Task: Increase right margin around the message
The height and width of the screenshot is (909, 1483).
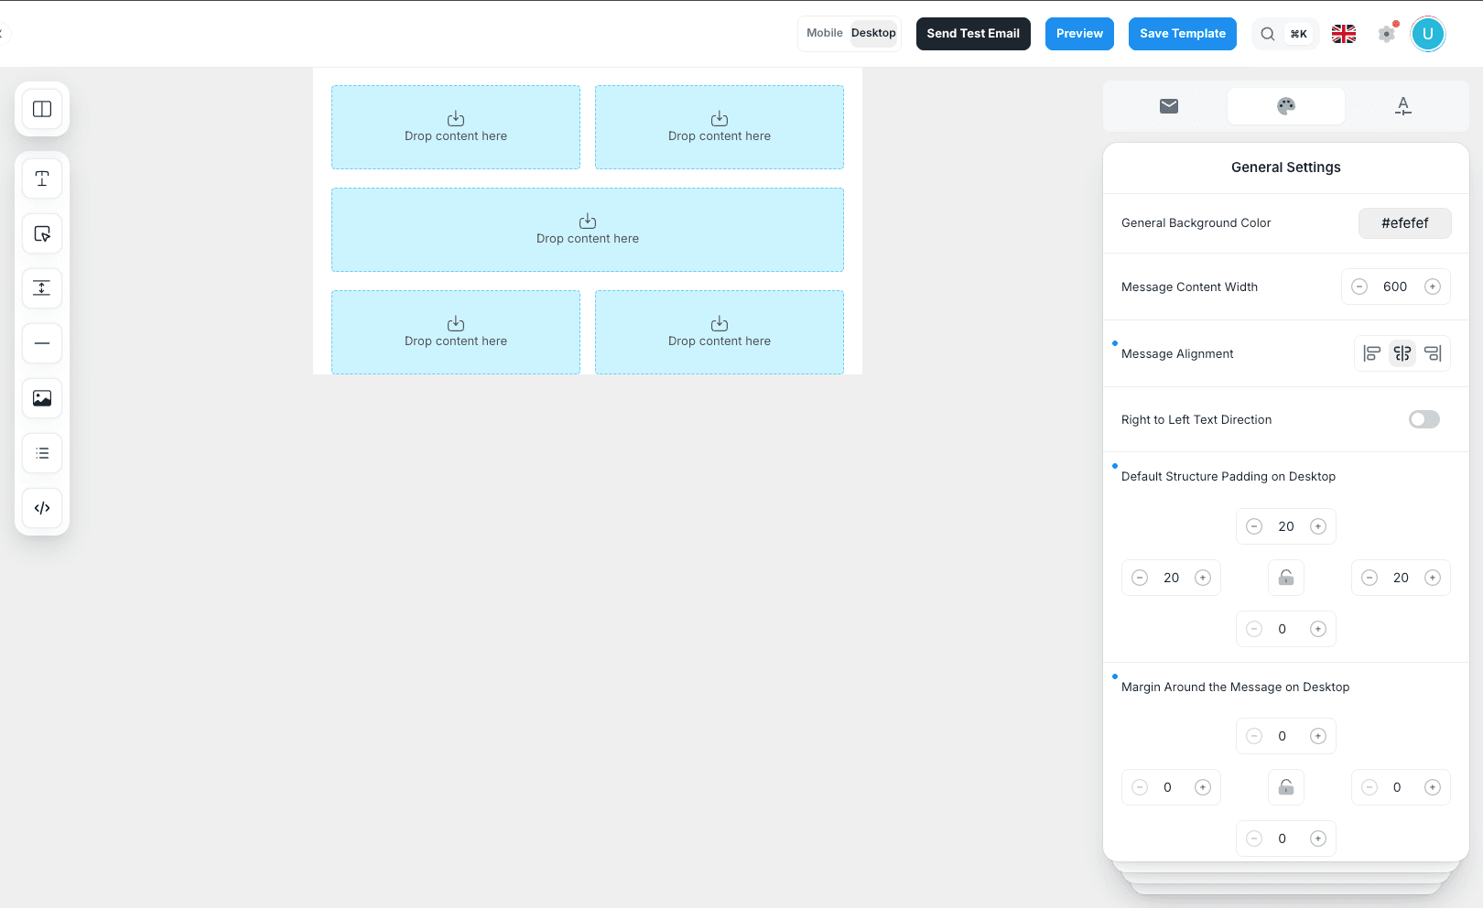Action: click(1433, 787)
